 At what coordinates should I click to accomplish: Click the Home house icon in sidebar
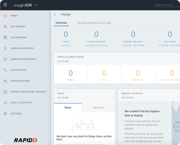(5, 16)
